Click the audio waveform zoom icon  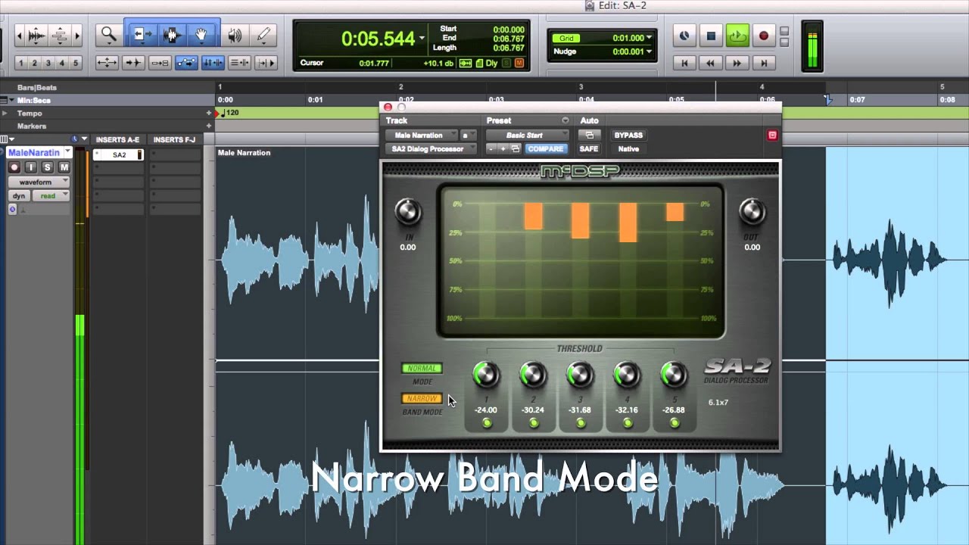36,35
